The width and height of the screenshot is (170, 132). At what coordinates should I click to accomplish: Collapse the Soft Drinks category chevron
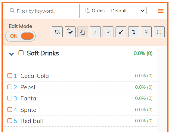pos(11,54)
